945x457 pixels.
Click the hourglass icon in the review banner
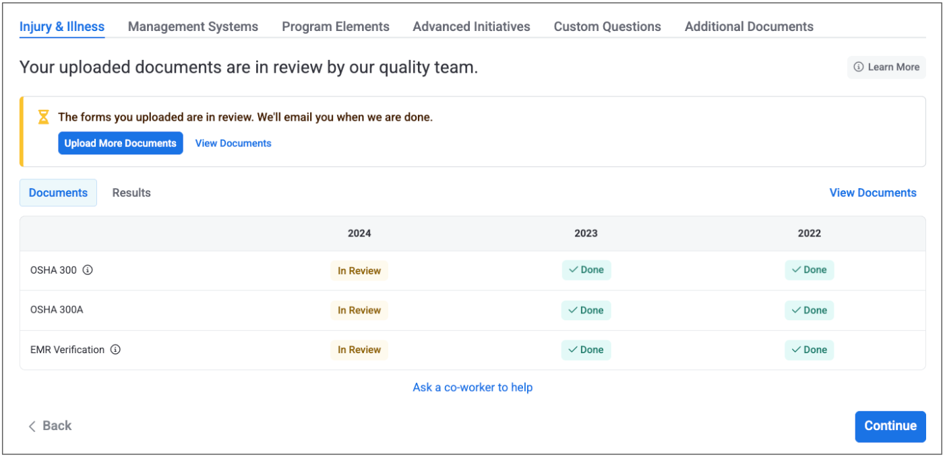point(44,117)
